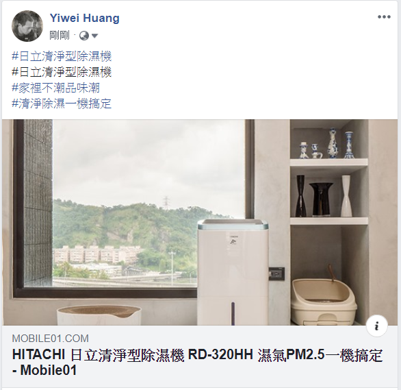Click the info icon on link preview
The height and width of the screenshot is (390, 401).
click(x=376, y=326)
